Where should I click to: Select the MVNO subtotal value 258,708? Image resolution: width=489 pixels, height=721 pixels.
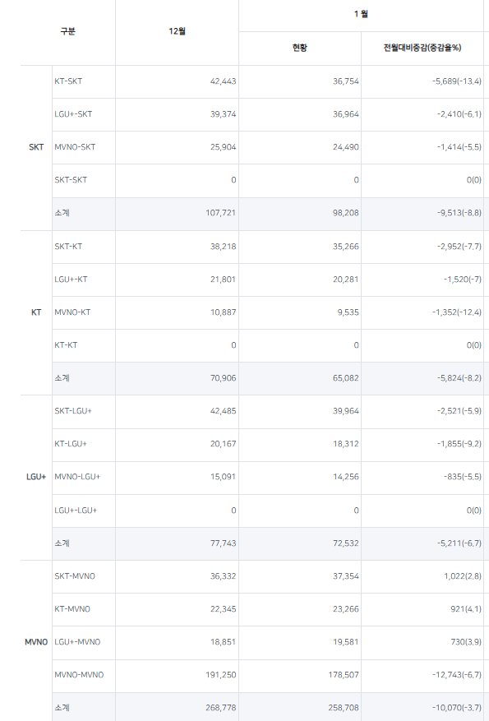point(344,708)
